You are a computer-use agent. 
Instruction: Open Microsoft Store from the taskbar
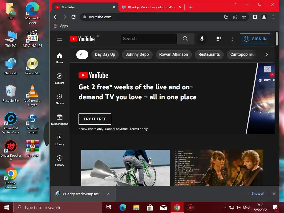150,207
